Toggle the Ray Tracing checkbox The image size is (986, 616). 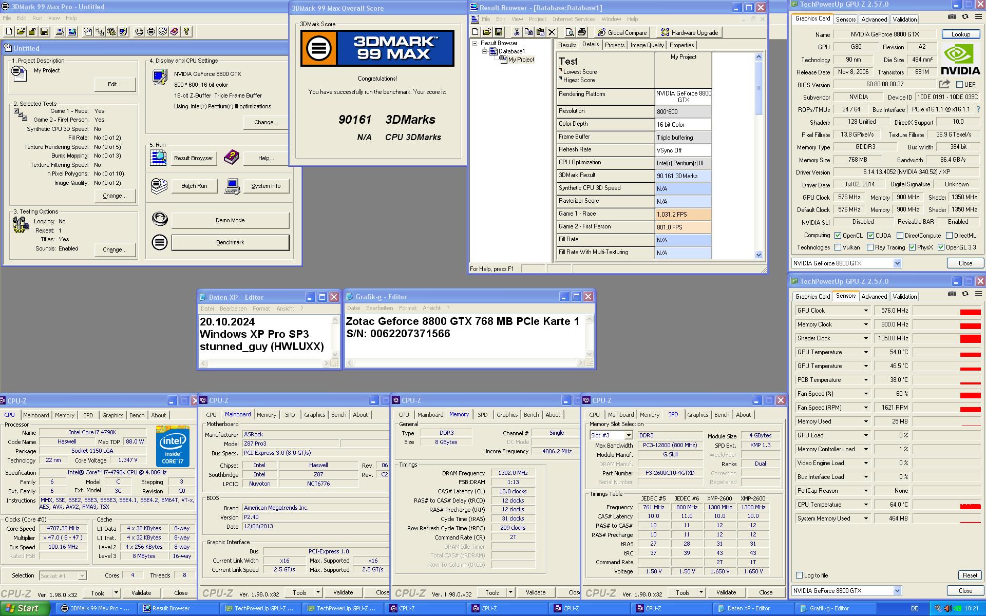point(870,247)
